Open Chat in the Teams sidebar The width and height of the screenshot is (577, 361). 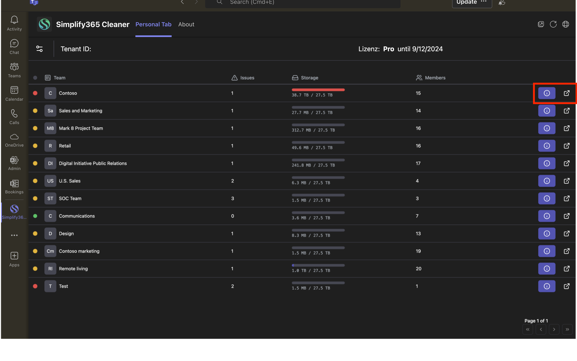point(14,47)
